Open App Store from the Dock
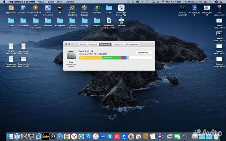The height and width of the screenshot is (141, 226). coord(88,136)
